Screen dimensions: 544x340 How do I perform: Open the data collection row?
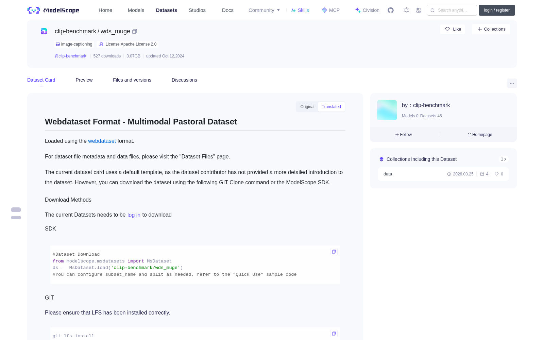(x=443, y=174)
